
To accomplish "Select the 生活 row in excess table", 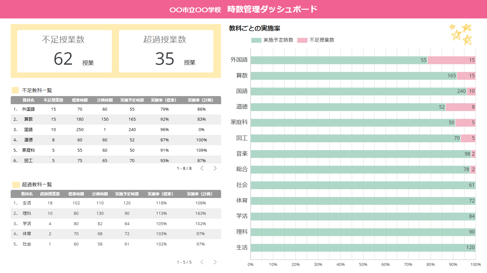I will click(x=116, y=203).
